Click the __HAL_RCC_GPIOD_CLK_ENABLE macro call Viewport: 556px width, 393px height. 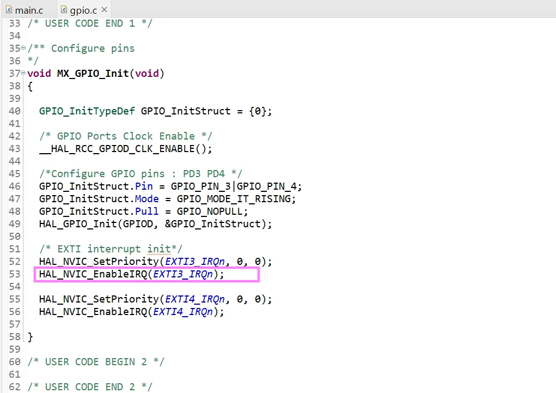[126, 149]
